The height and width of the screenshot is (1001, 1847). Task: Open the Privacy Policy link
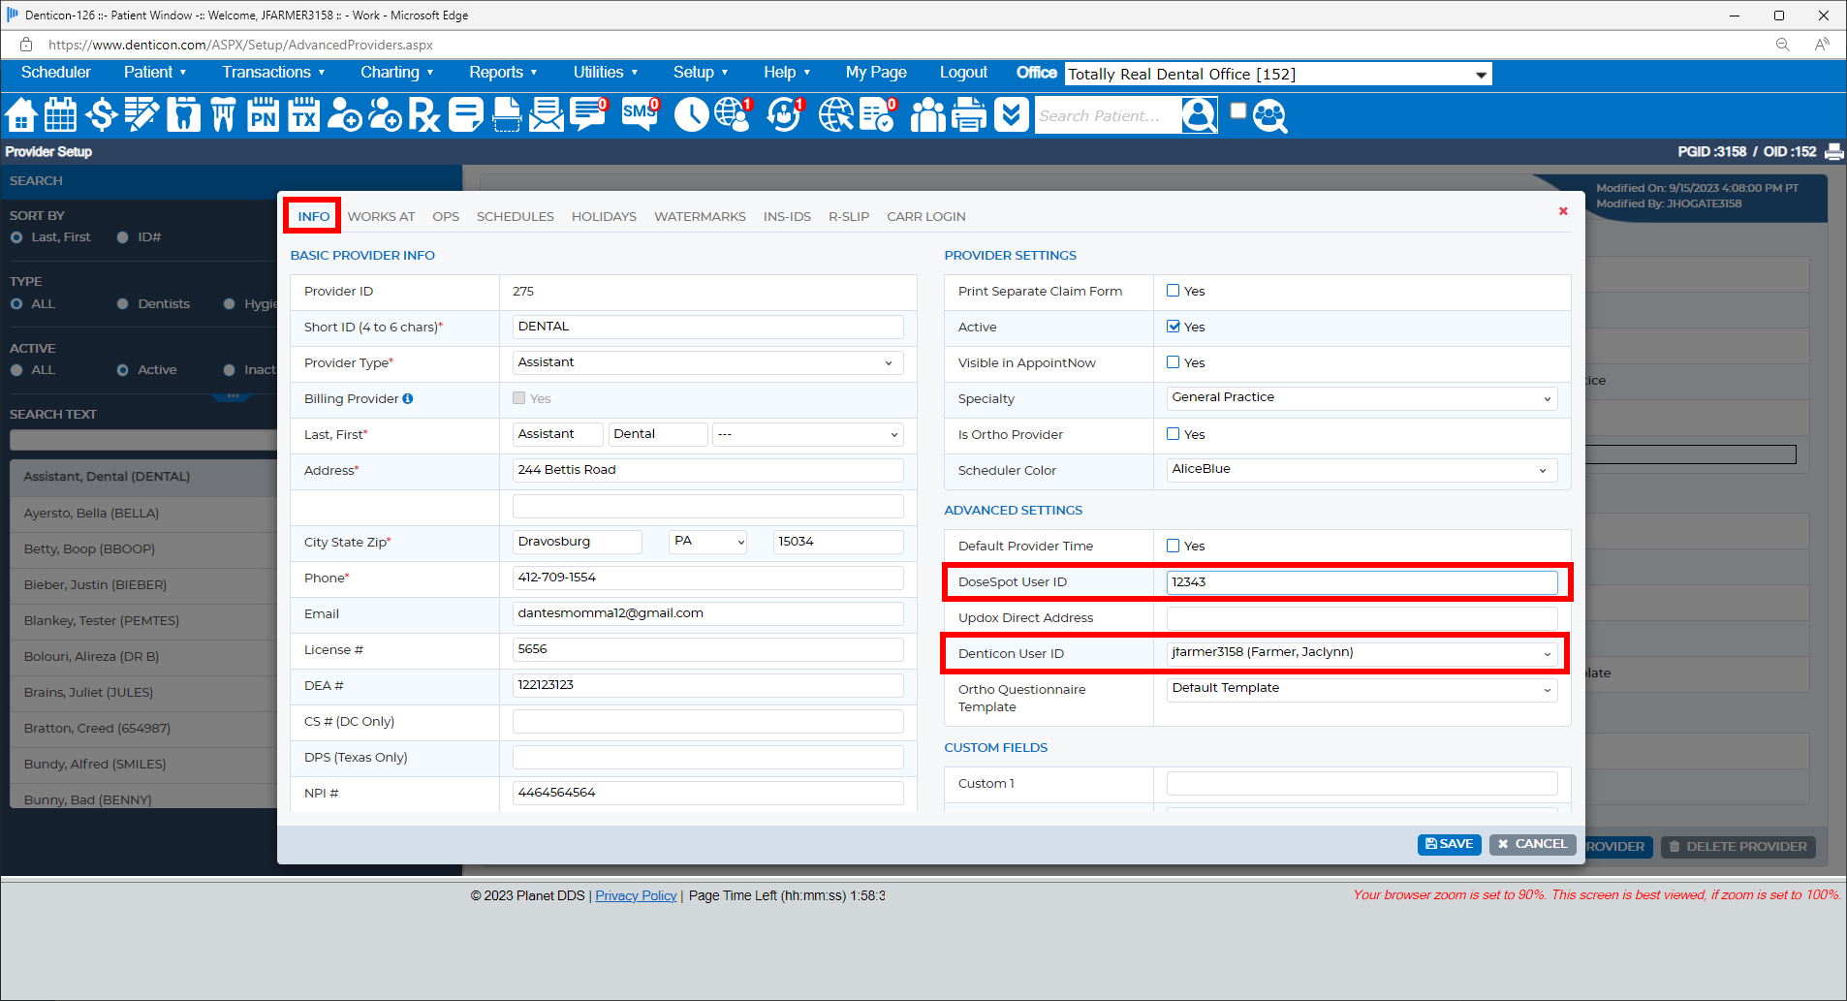pos(636,895)
